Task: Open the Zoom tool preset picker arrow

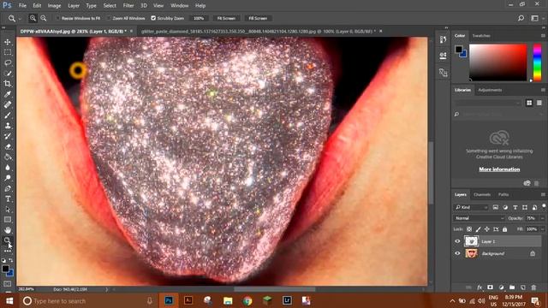Action: coord(20,19)
